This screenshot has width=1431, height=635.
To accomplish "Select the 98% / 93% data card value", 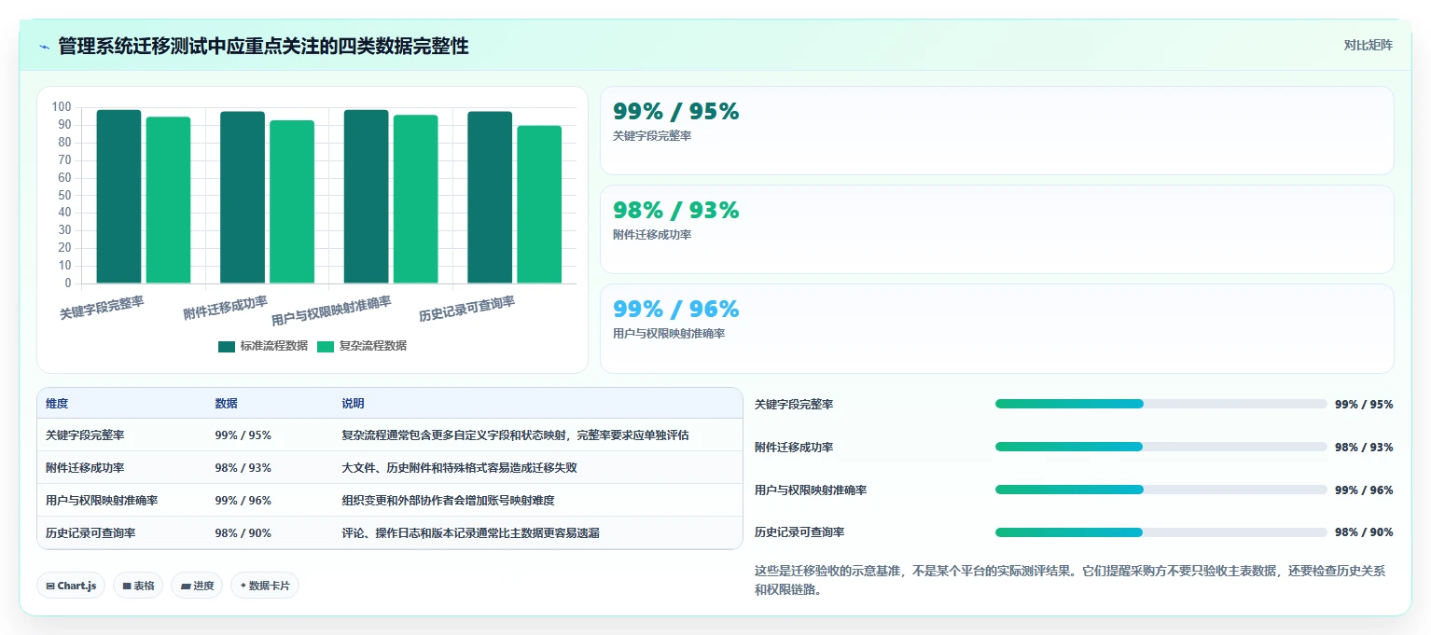I will [x=675, y=210].
